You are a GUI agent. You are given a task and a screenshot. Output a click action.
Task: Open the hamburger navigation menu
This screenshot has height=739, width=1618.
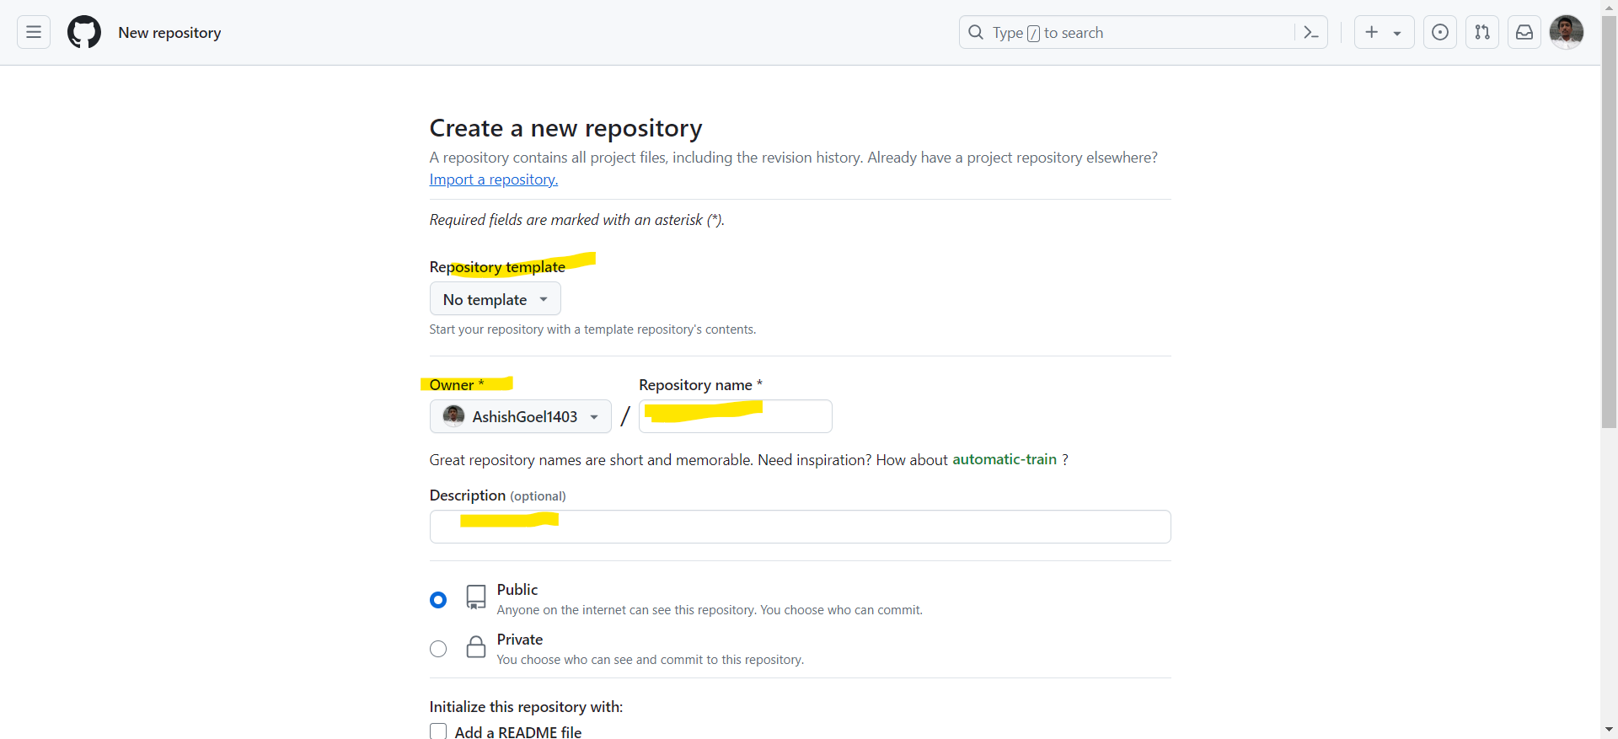point(34,33)
